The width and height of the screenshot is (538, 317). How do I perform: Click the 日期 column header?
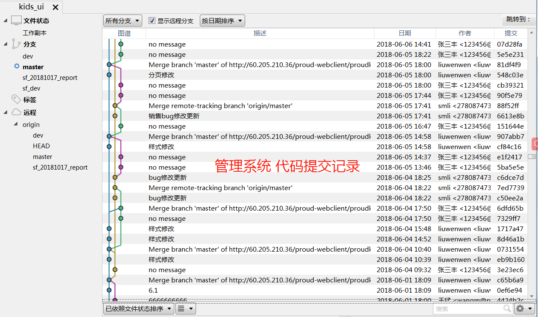pyautogui.click(x=405, y=33)
